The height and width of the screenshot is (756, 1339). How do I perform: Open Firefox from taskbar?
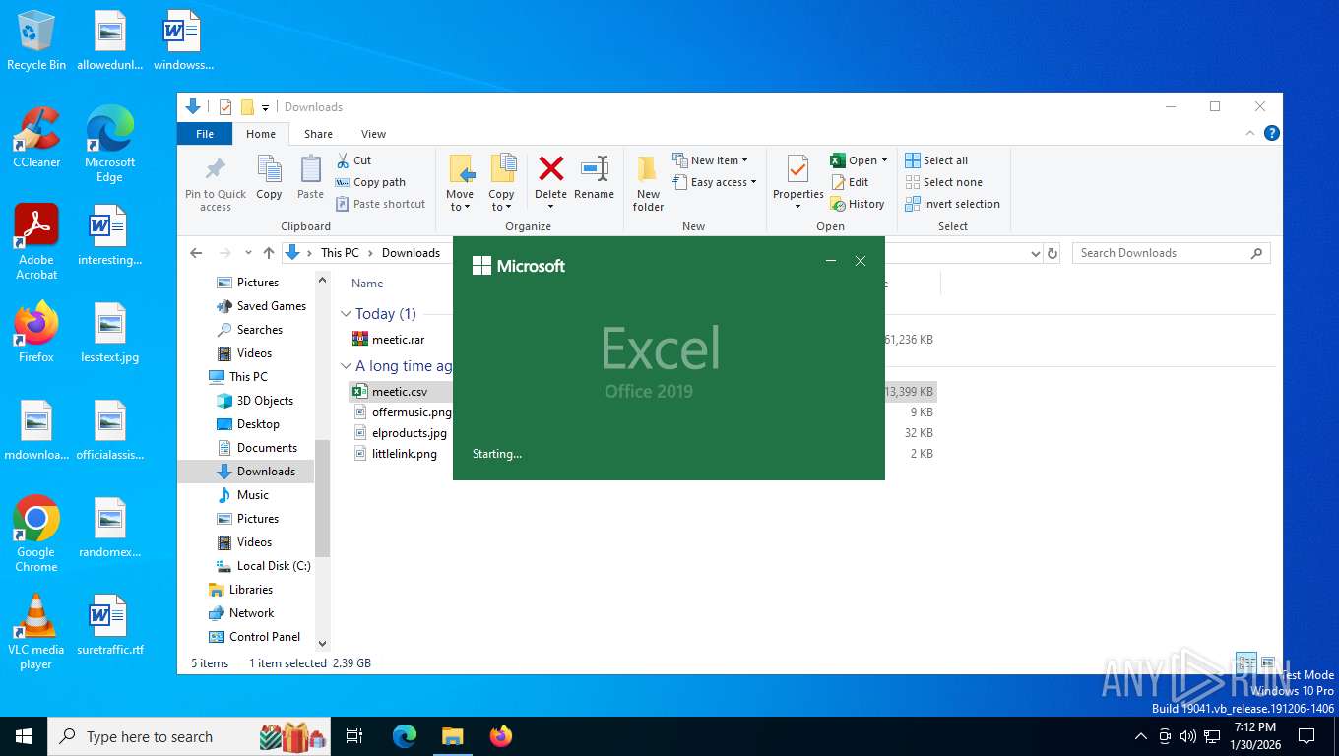click(501, 736)
